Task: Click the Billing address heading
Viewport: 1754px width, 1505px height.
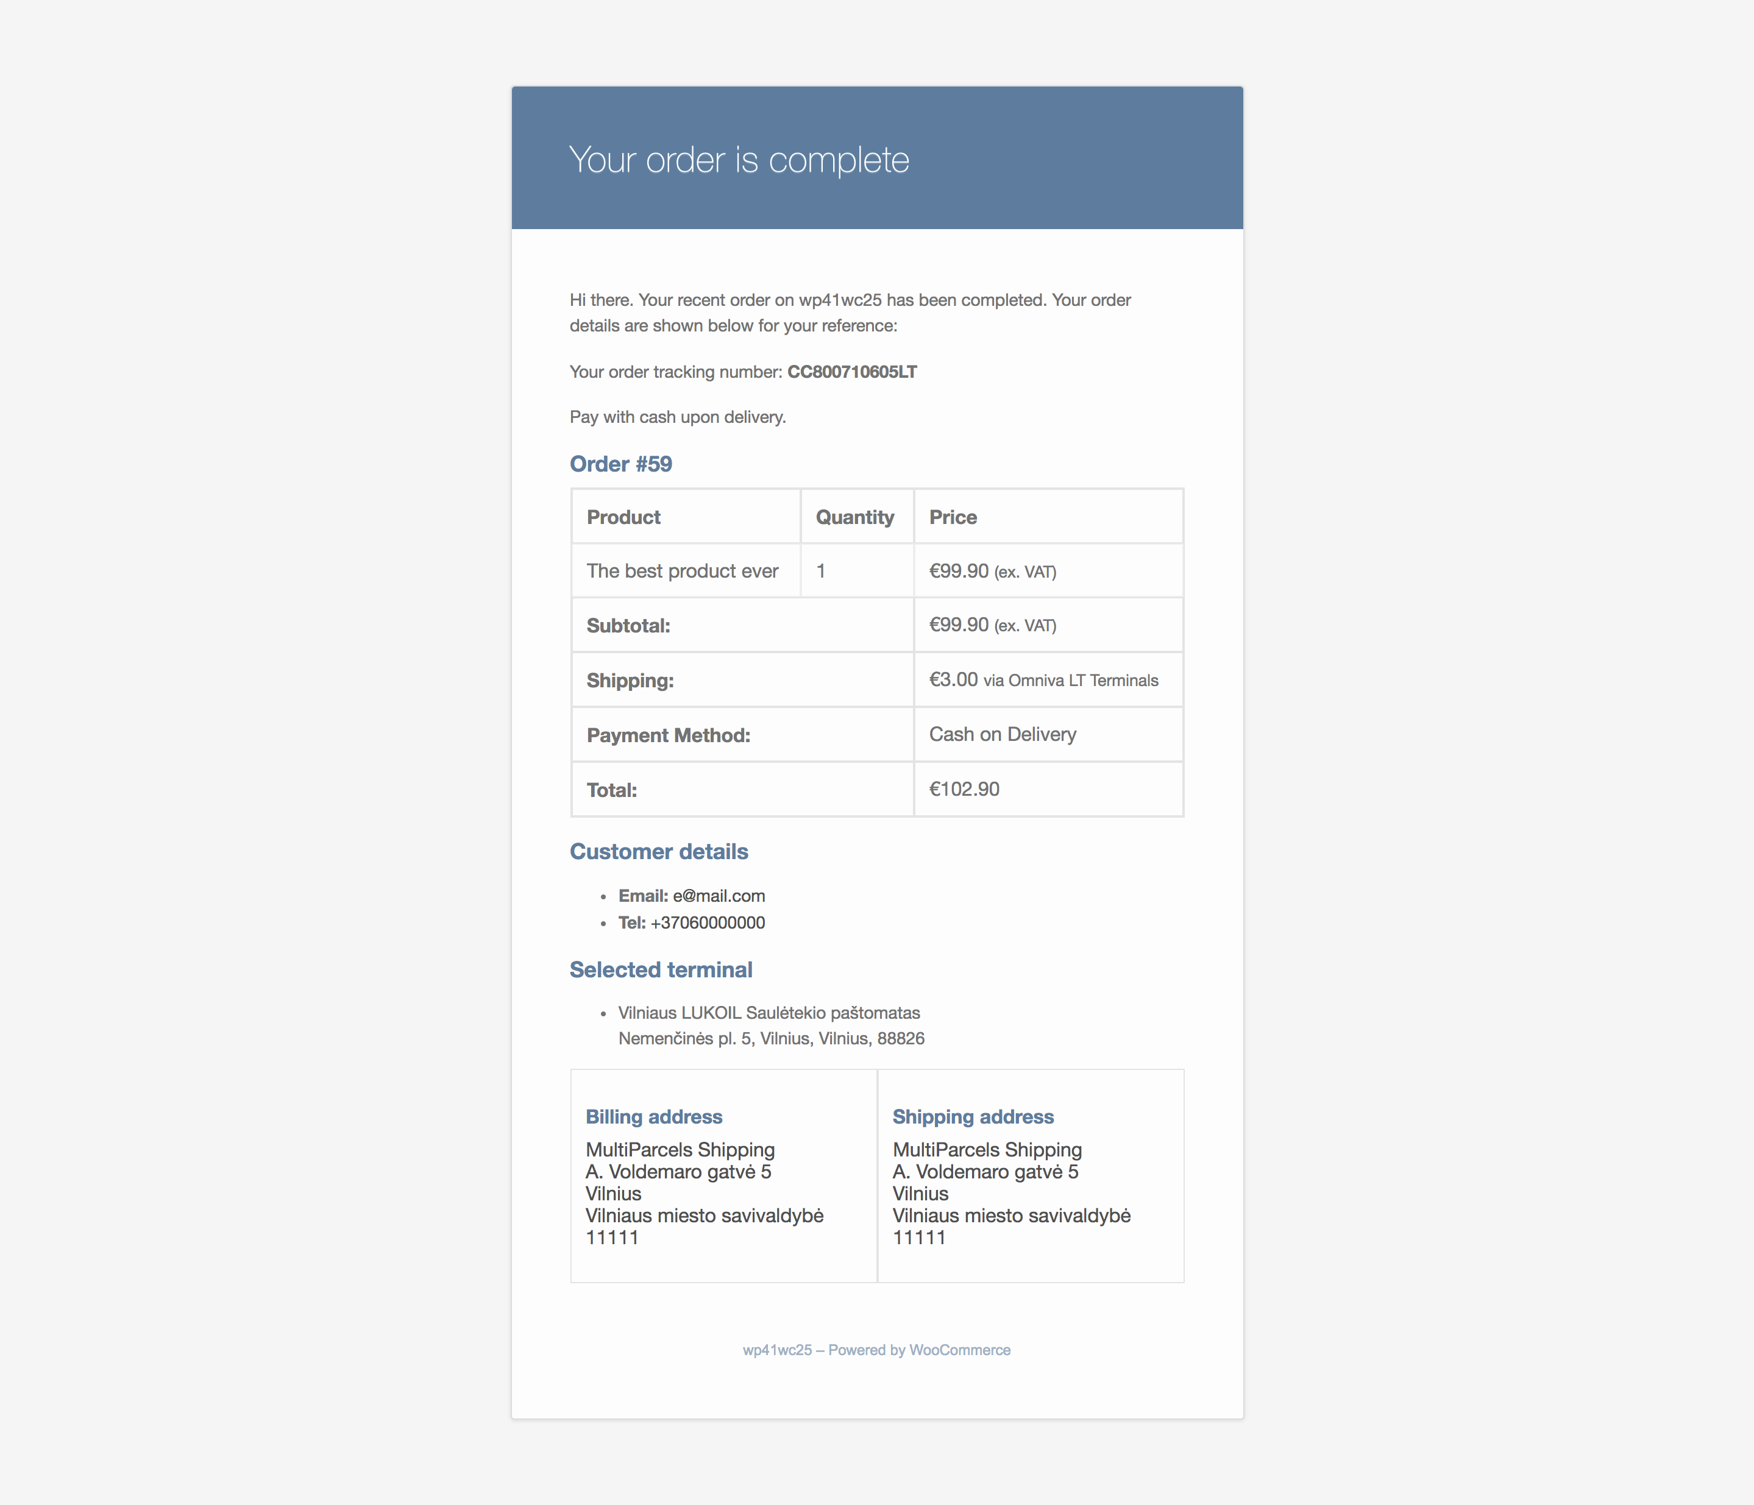Action: [x=653, y=1116]
